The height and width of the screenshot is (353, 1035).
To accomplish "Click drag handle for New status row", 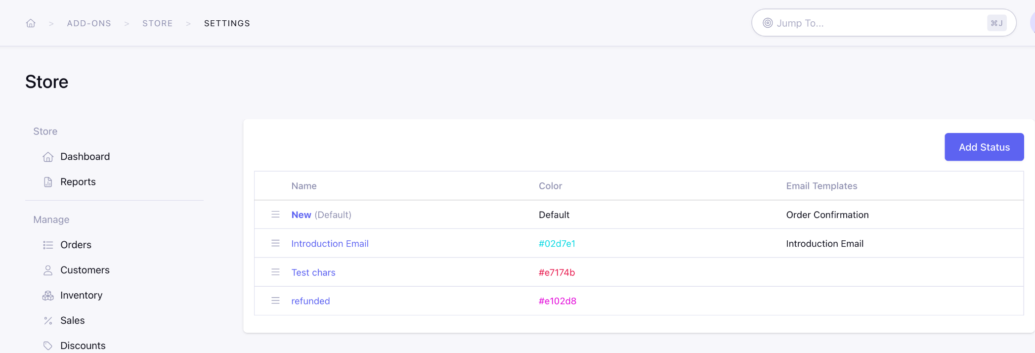I will click(275, 215).
